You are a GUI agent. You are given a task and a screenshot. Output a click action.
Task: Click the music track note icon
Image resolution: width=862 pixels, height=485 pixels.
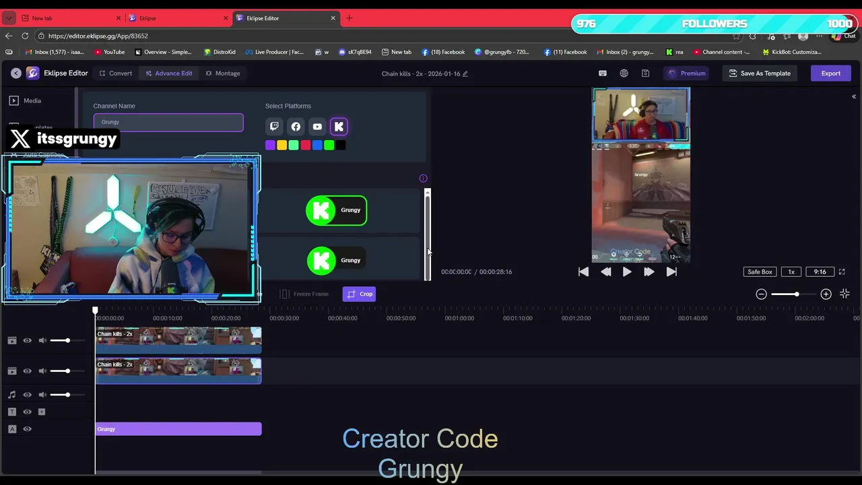pyautogui.click(x=12, y=395)
